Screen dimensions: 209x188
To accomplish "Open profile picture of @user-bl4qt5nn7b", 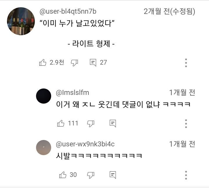I will point(21,22).
